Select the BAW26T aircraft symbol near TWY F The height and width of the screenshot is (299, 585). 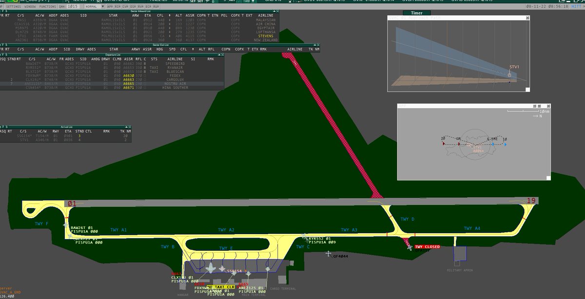[x=66, y=225]
